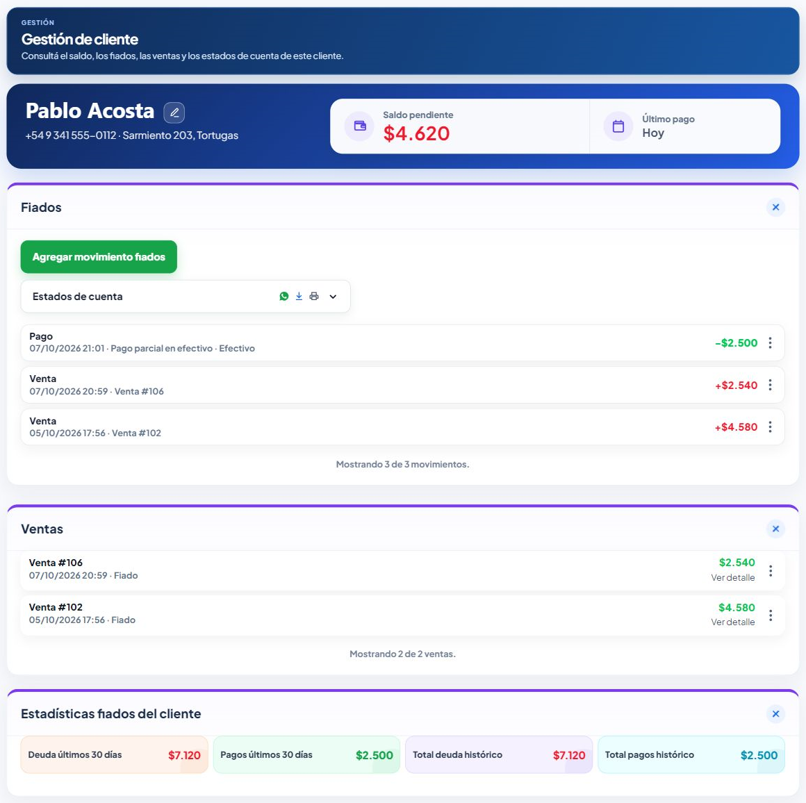This screenshot has width=806, height=803.
Task: Click the 'Hoy' last payment value
Action: click(x=653, y=133)
